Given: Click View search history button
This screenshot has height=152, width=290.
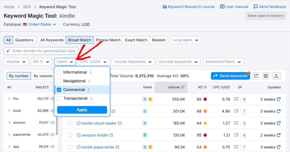Looking at the screenshot, I should [266, 16].
